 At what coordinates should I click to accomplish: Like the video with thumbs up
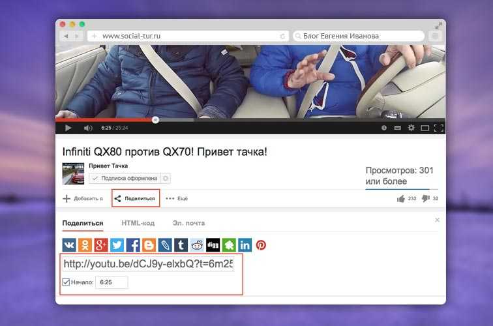pyautogui.click(x=400, y=199)
